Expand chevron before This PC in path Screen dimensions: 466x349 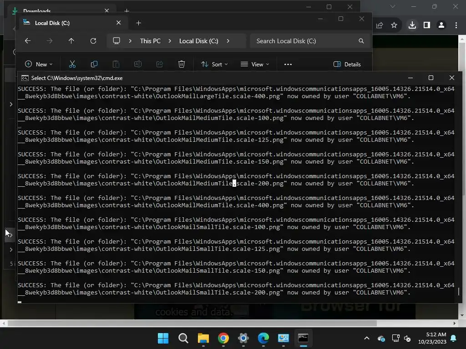[130, 41]
